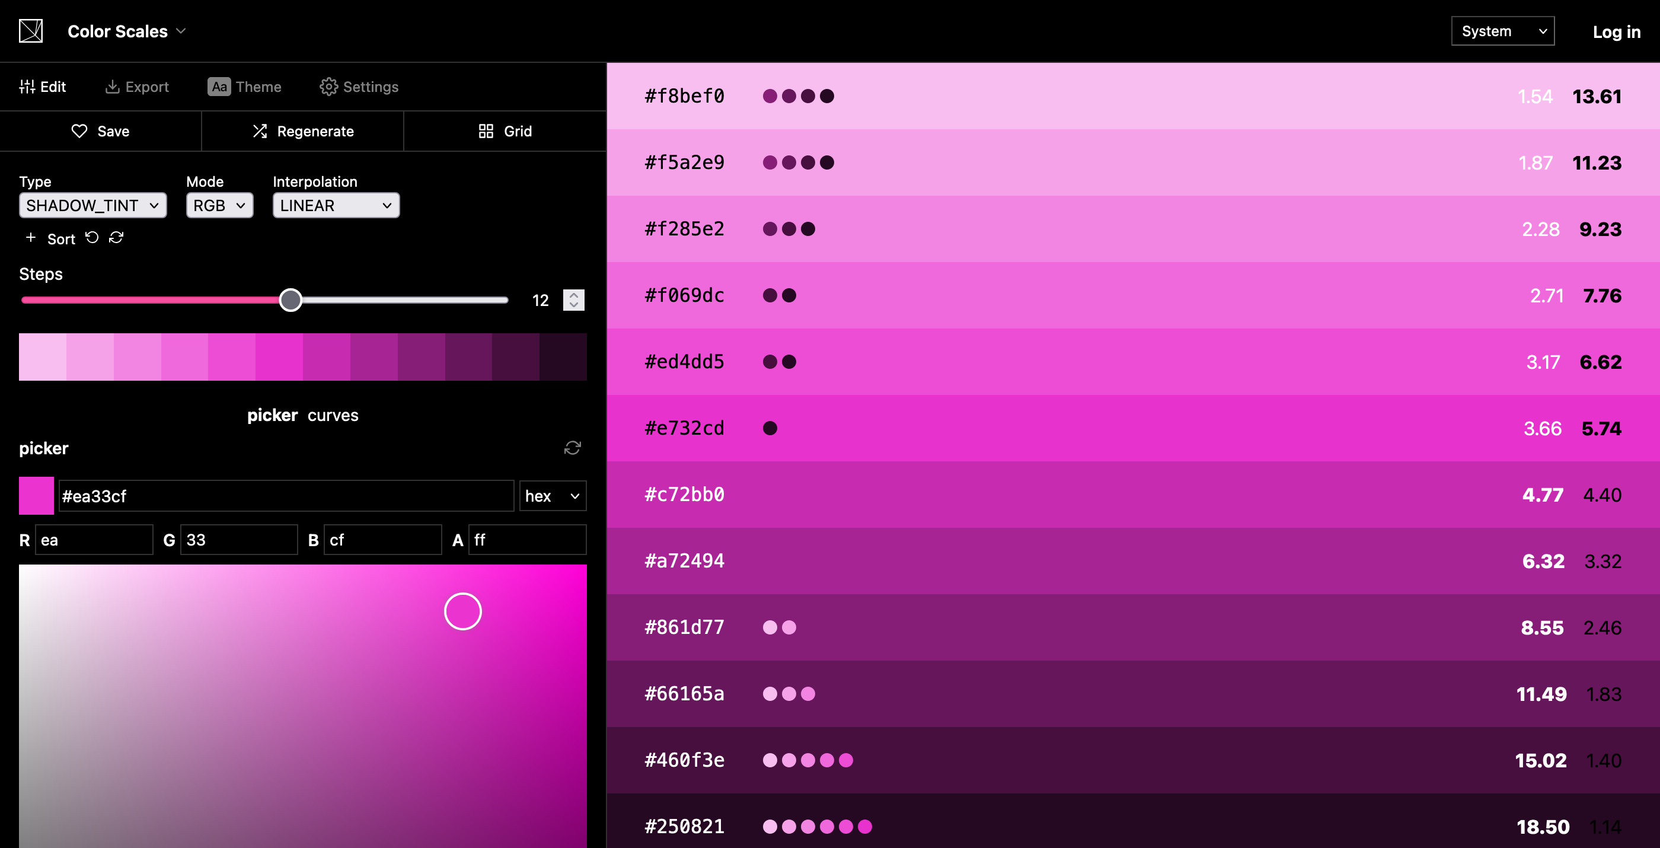The width and height of the screenshot is (1660, 848).
Task: Click the contrast value 6.32
Action: coord(1543,560)
